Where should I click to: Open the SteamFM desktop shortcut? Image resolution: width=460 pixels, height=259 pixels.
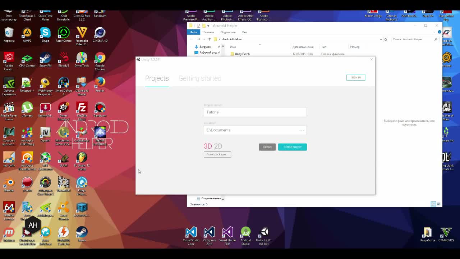pyautogui.click(x=45, y=60)
